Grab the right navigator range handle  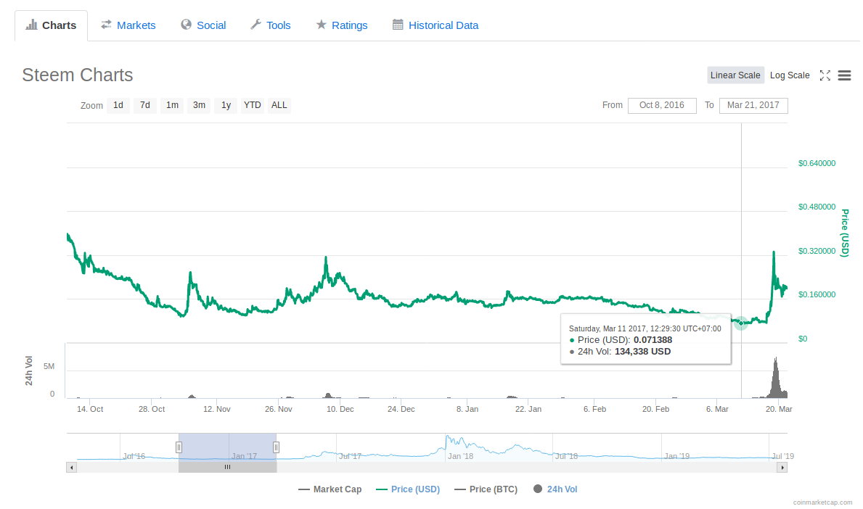point(277,447)
